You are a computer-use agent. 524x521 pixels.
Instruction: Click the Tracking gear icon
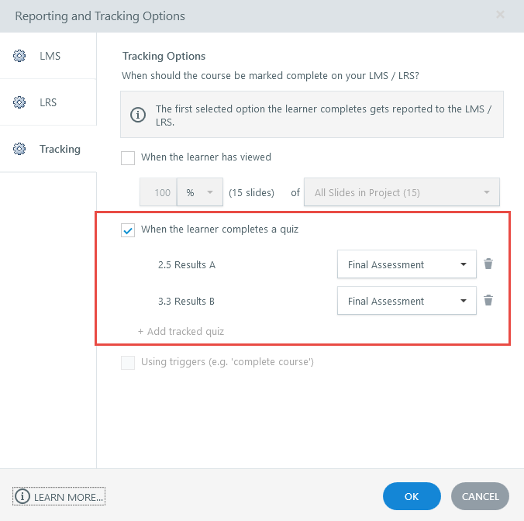click(19, 149)
